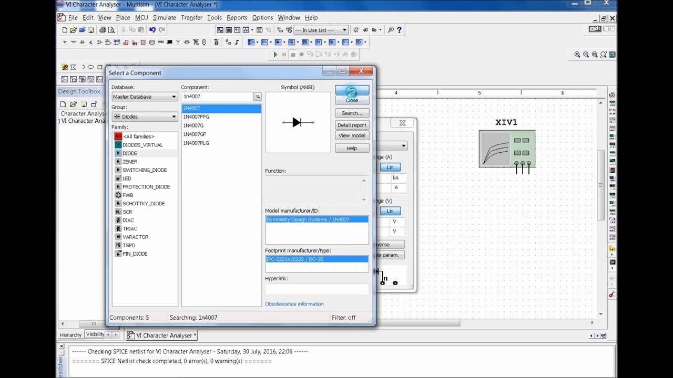Click the Zoom In magnifier icon
Screen dimensions: 673x378
click(577, 55)
